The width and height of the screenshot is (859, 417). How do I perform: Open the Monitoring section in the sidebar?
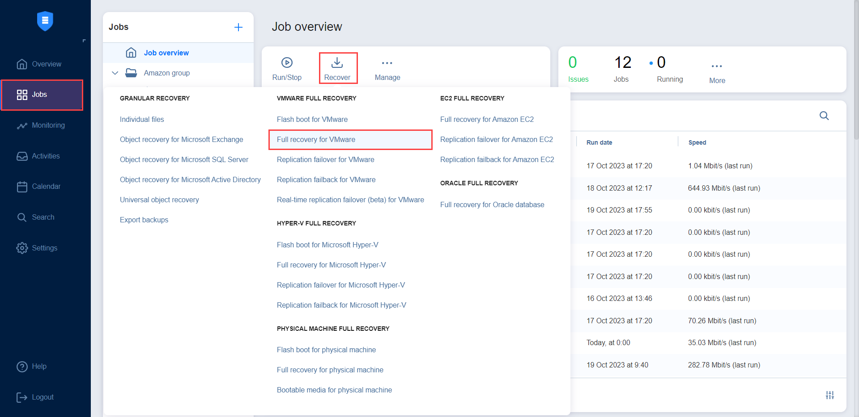[x=48, y=125]
